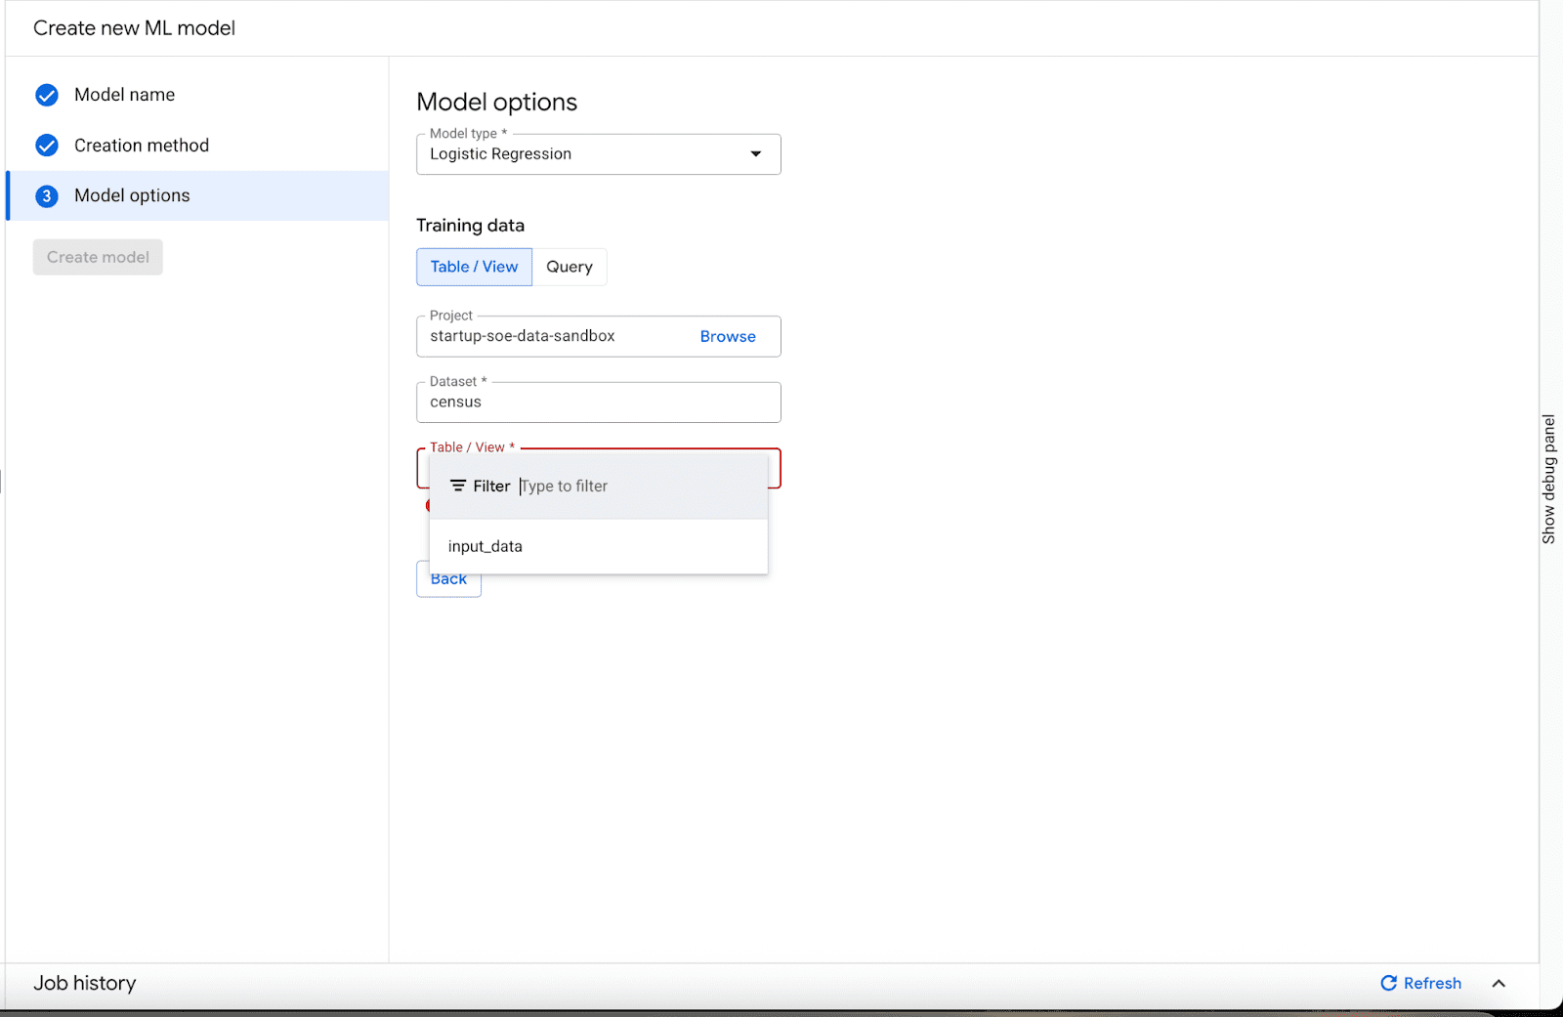Screen dimensions: 1563x1017
Task: Click the Back button
Action: tap(448, 578)
